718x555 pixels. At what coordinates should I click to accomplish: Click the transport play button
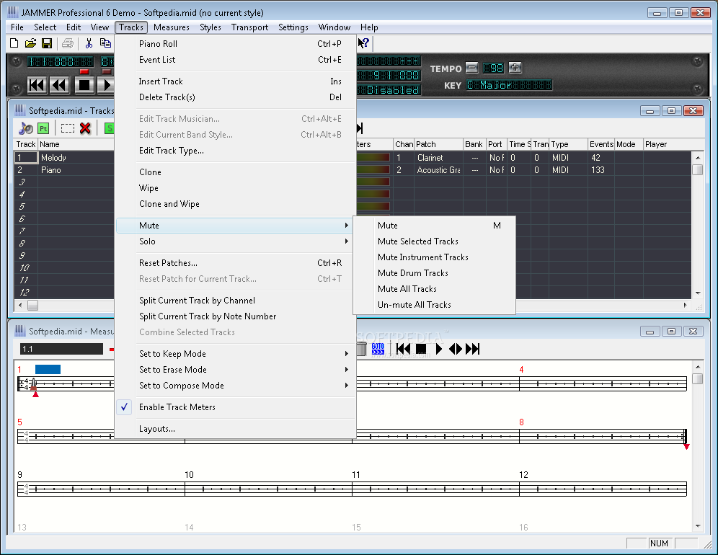(x=106, y=85)
